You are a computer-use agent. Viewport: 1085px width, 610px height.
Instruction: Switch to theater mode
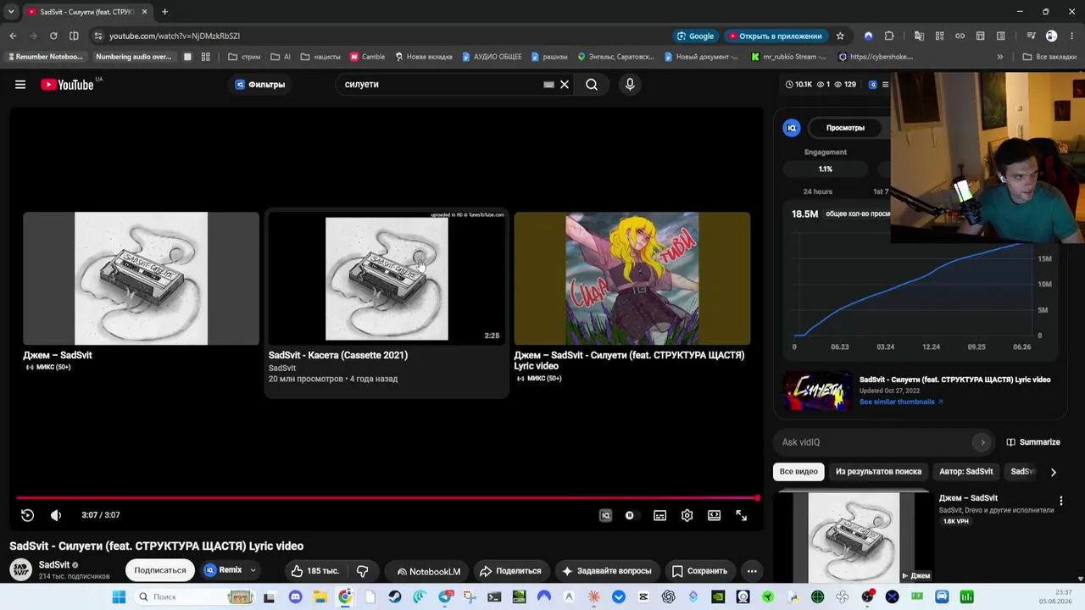click(715, 515)
